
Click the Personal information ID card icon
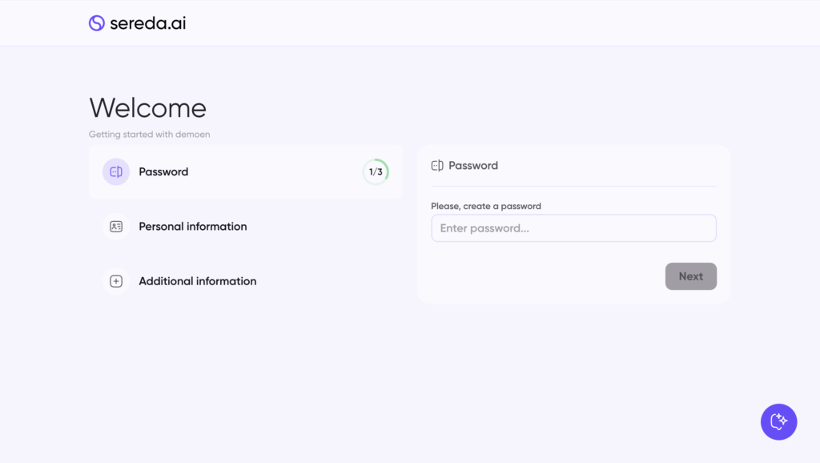tap(116, 227)
